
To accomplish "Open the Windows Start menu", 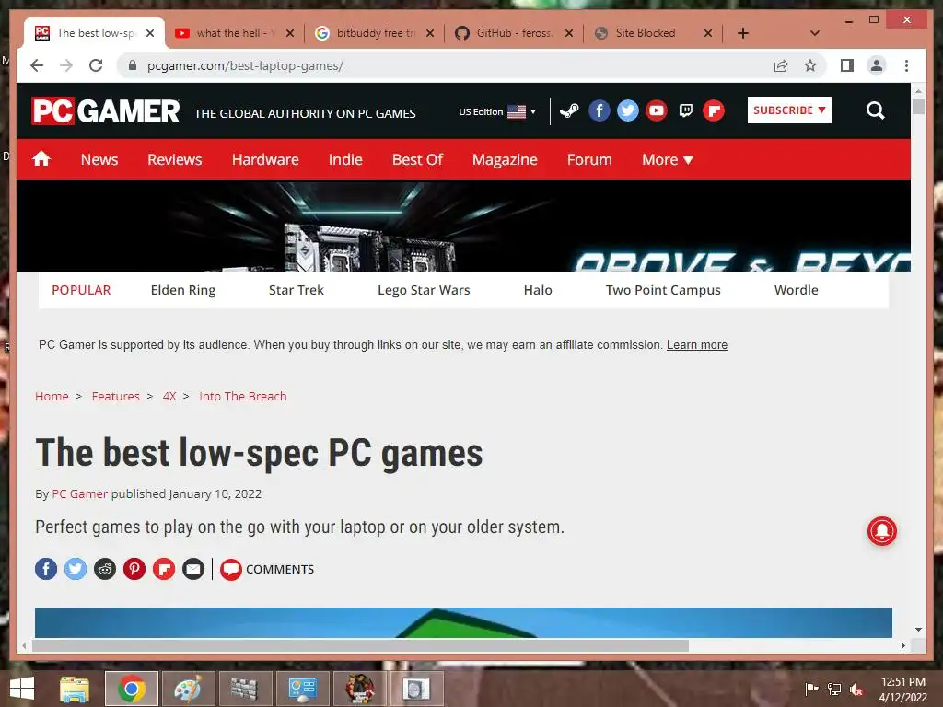I will coord(22,689).
